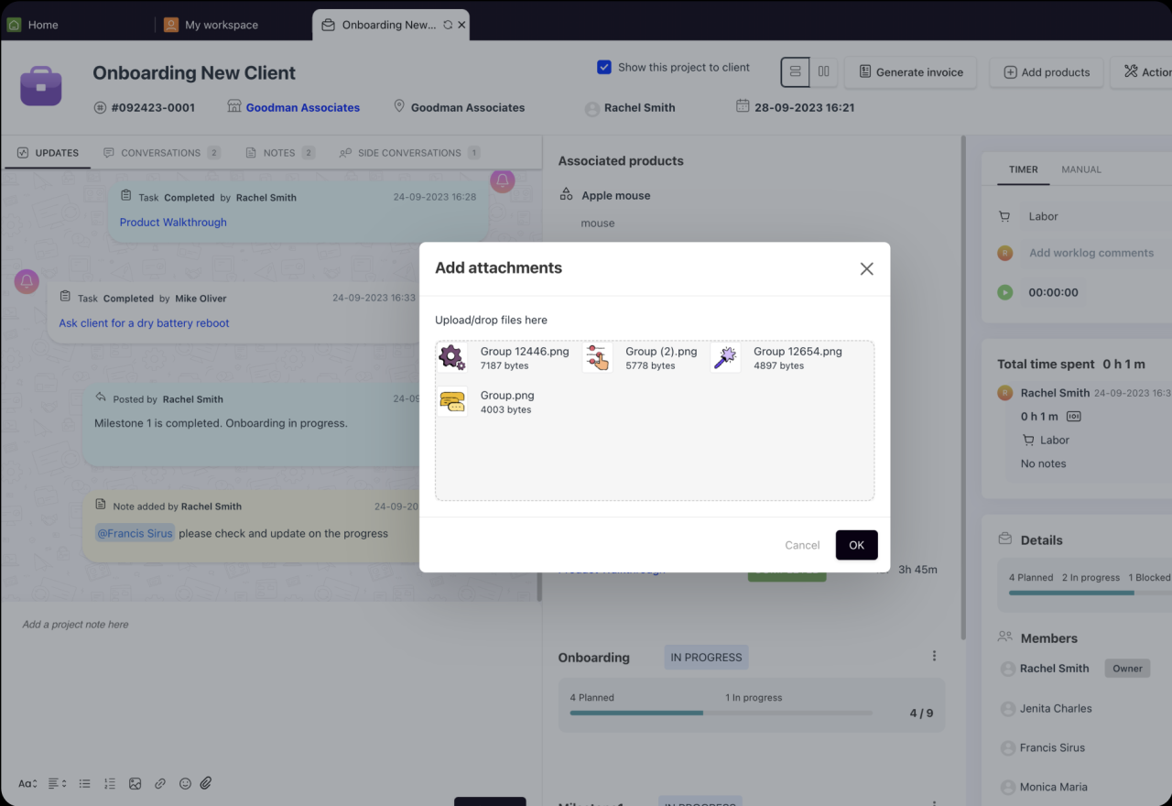Open the Onboarding milestone three-dot menu
This screenshot has width=1172, height=806.
(x=934, y=656)
